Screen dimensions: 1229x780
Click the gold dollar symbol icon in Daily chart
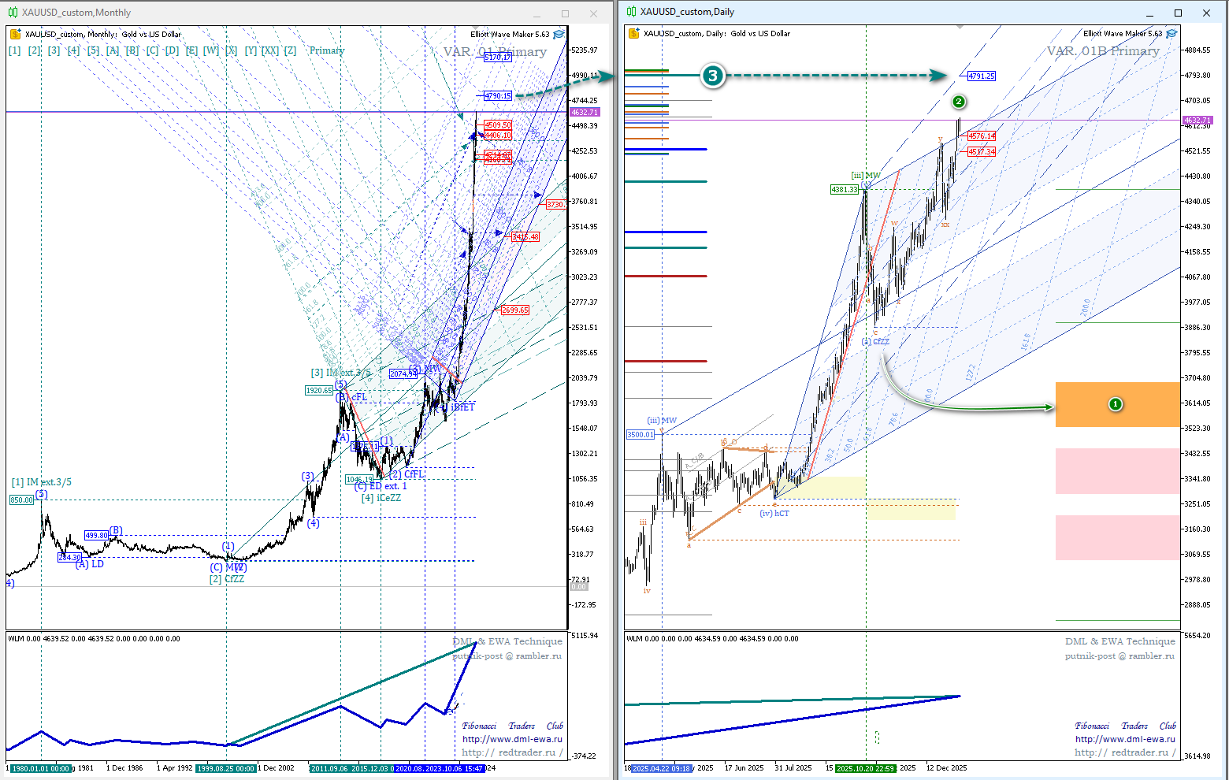tap(633, 34)
